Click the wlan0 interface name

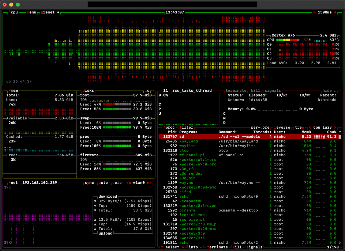coord(139,183)
